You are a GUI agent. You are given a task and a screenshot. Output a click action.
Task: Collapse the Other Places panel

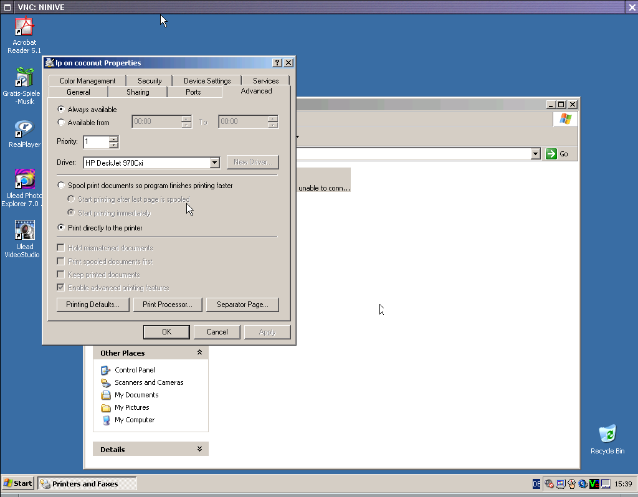[199, 353]
